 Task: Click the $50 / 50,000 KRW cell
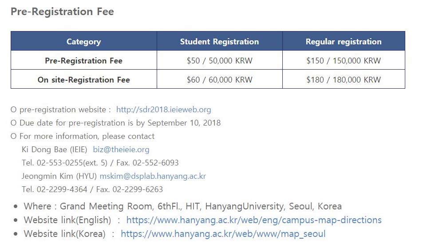coord(219,61)
